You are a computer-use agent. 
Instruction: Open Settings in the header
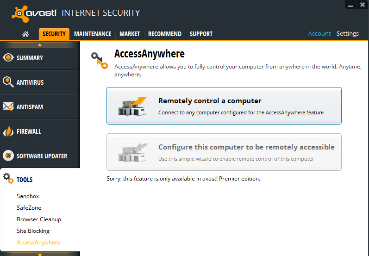click(348, 34)
